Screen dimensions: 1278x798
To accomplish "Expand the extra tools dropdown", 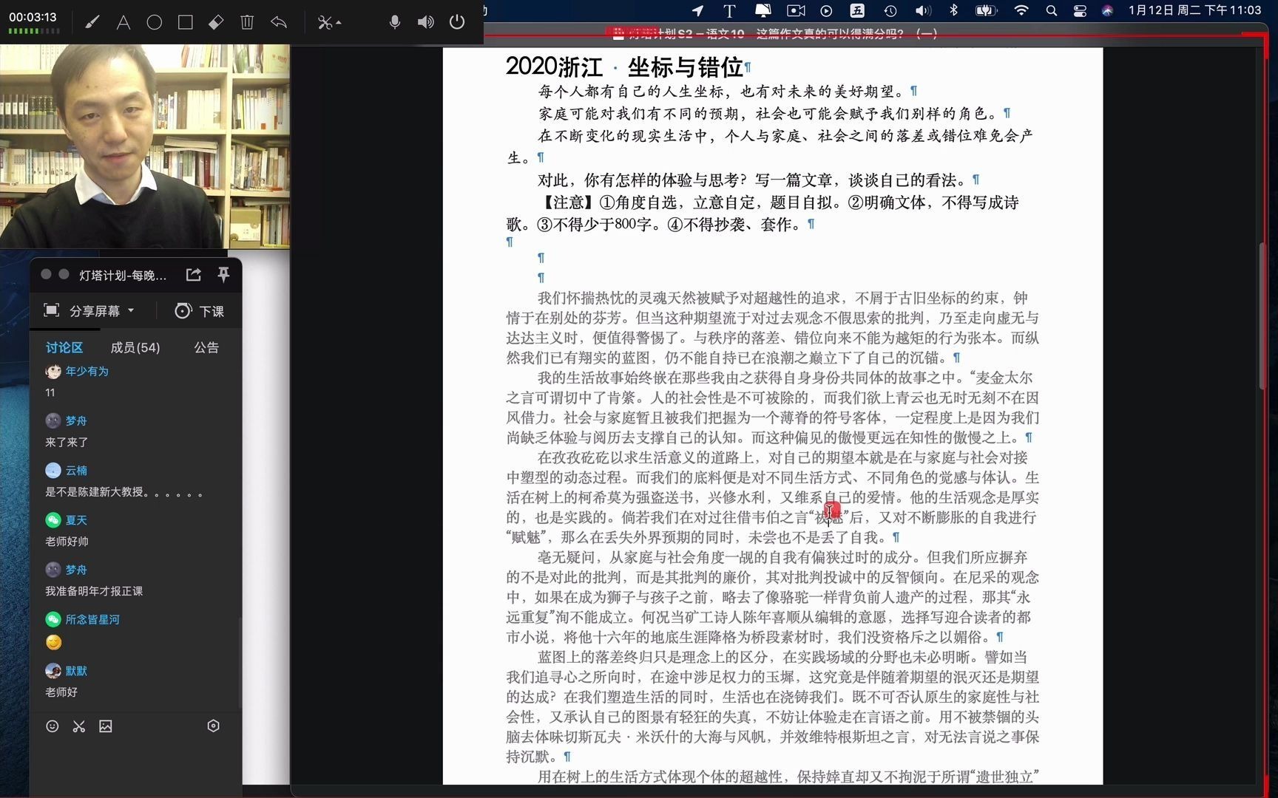I will coord(328,22).
